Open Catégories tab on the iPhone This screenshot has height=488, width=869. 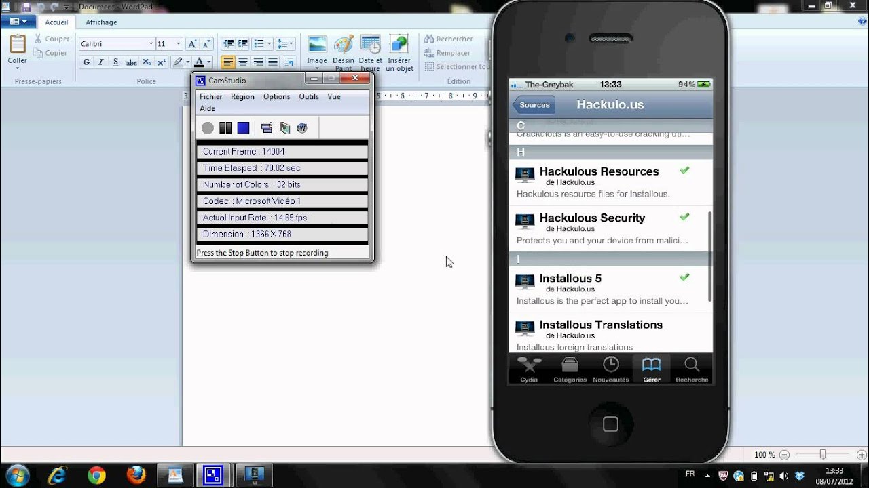coord(570,369)
